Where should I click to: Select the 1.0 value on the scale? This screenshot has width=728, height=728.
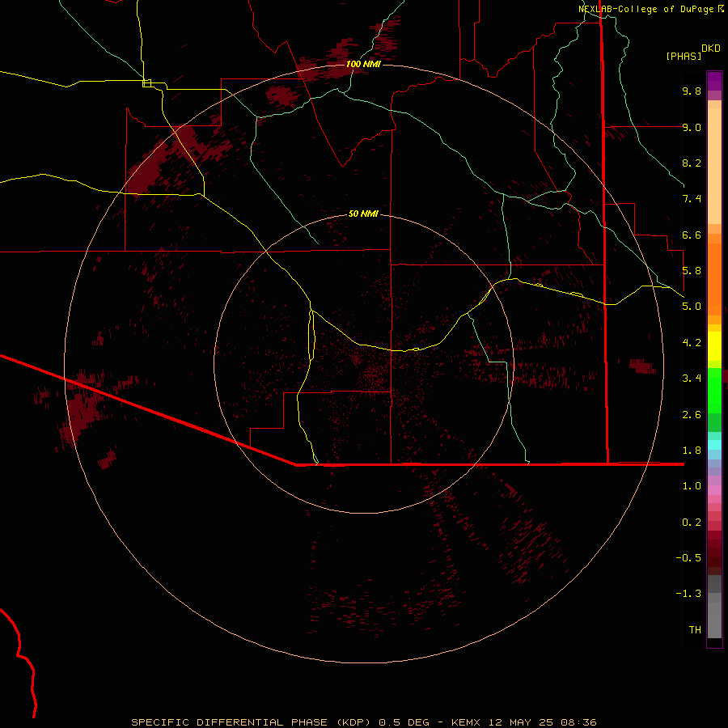692,486
